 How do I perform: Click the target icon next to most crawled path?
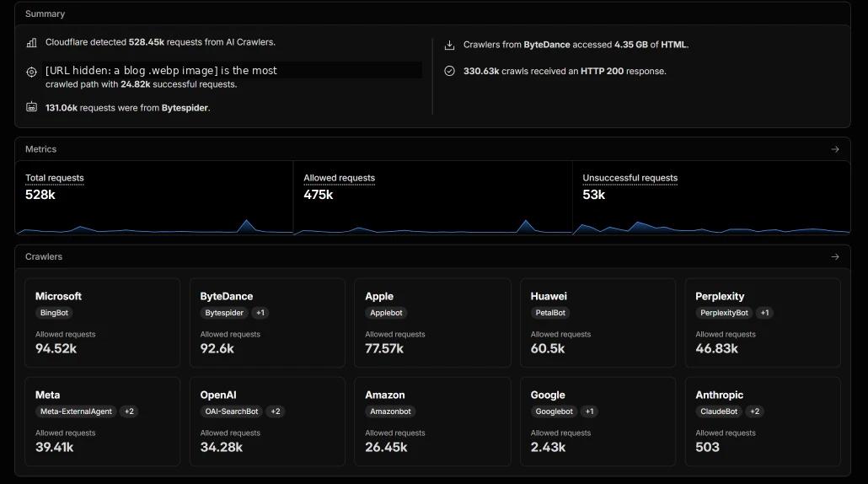(x=31, y=72)
